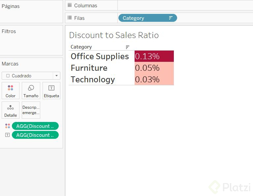The height and width of the screenshot is (196, 253).
Task: Select the AGG(Discount pill on Color
Action: [35, 126]
